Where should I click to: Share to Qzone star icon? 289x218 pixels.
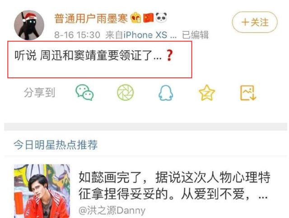tap(207, 92)
